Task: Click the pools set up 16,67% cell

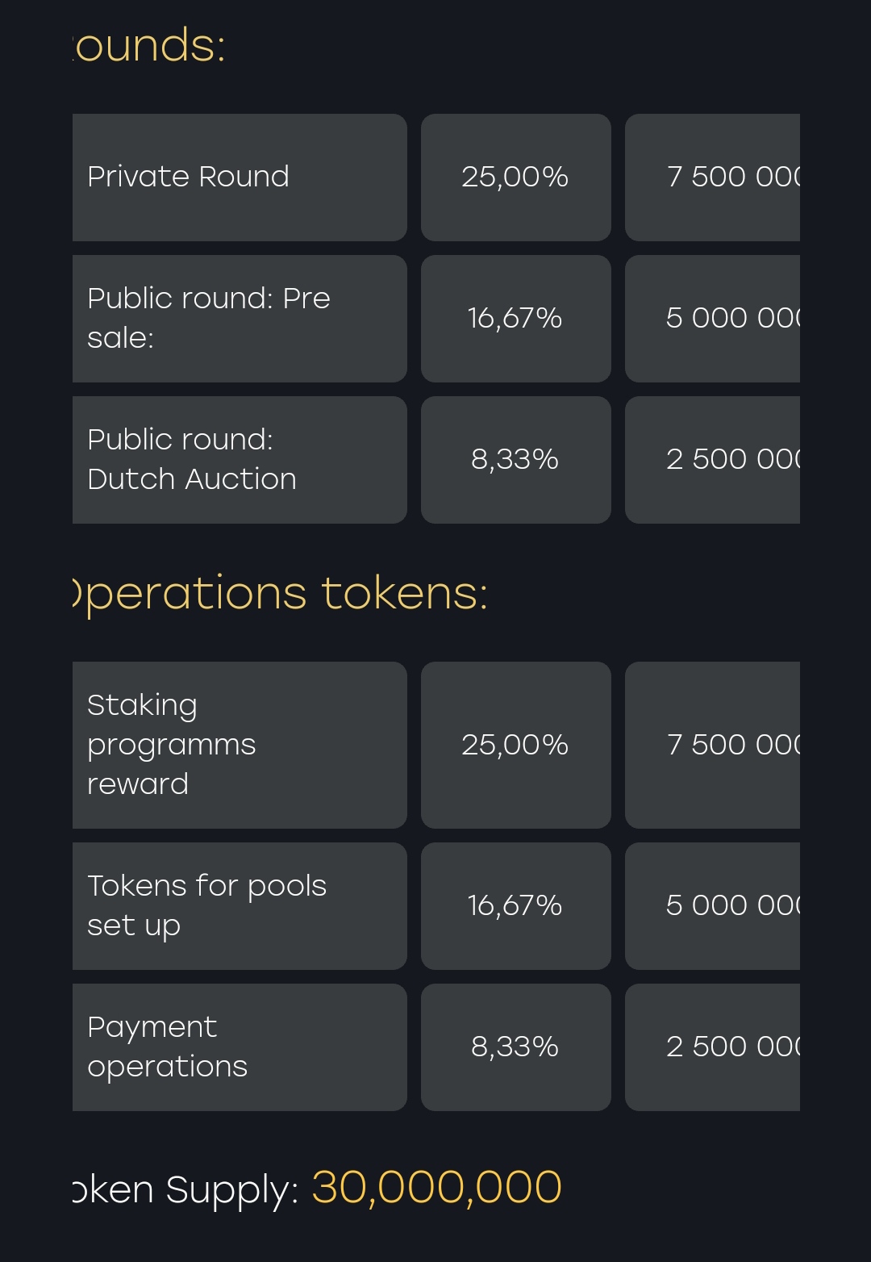Action: click(x=516, y=906)
